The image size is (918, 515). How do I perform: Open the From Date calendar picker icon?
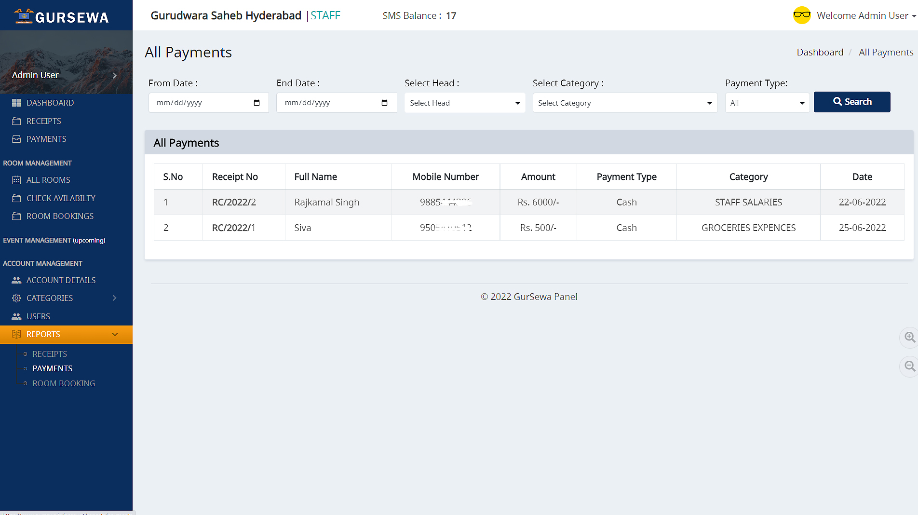pos(256,103)
